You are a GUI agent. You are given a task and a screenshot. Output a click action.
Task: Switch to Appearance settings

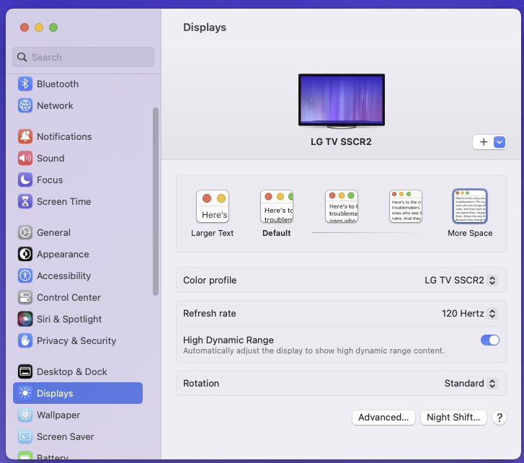point(78,254)
